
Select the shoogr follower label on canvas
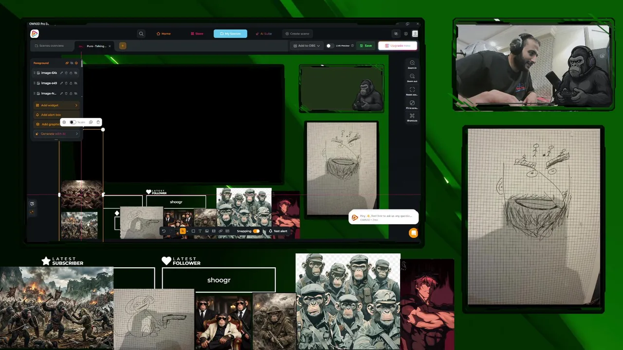coord(176,202)
